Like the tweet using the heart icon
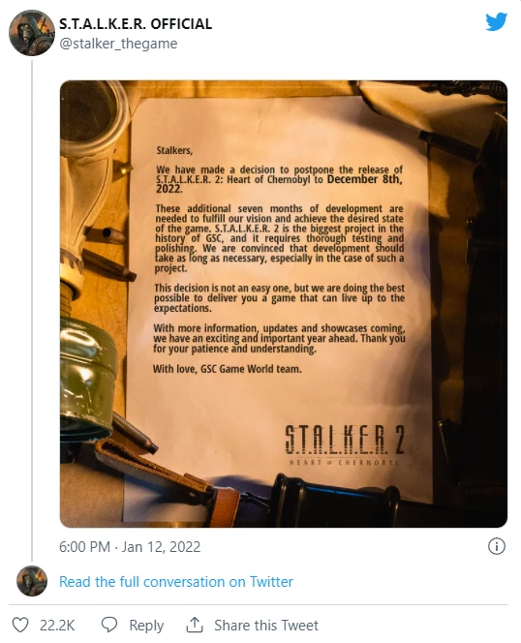This screenshot has width=521, height=643. [20, 625]
